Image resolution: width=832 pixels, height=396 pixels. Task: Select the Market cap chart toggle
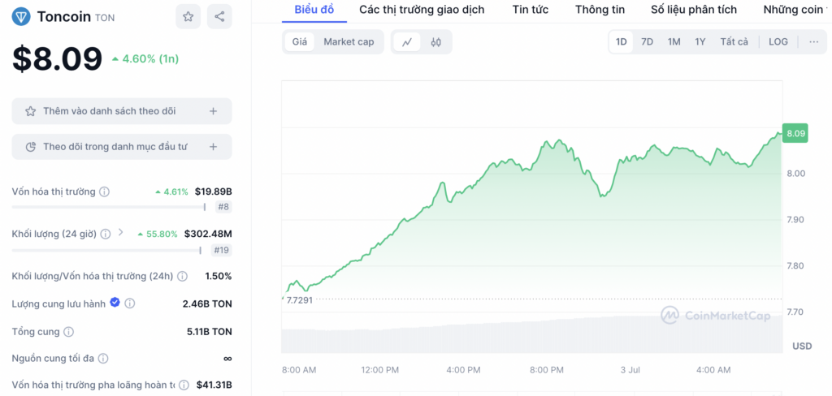point(349,42)
